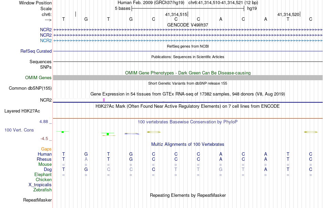The height and width of the screenshot is (208, 323).
Task: Open the RefSeq Curated track label
Action: click(x=36, y=51)
